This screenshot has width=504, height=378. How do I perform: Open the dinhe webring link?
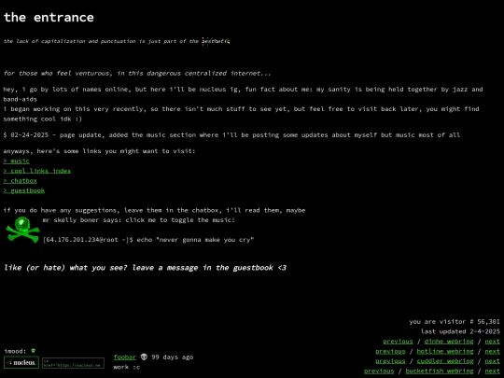pyautogui.click(x=449, y=342)
